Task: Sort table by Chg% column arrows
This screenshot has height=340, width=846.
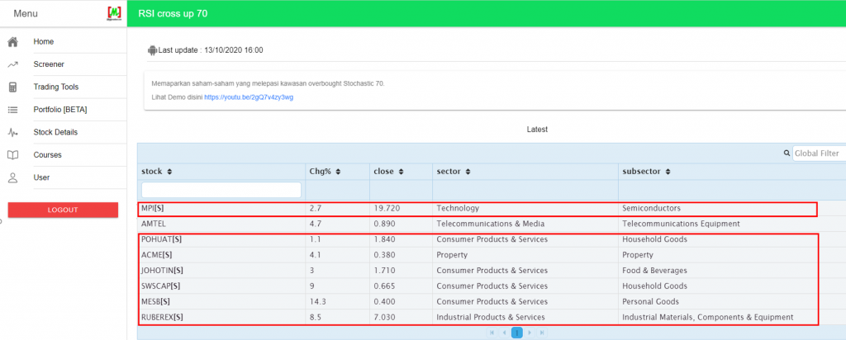Action: [338, 172]
